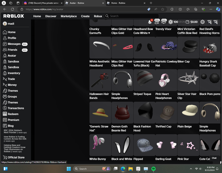Open the Roblox settings gear icon
Viewport: 222px width, 173px height.
(x=202, y=22)
